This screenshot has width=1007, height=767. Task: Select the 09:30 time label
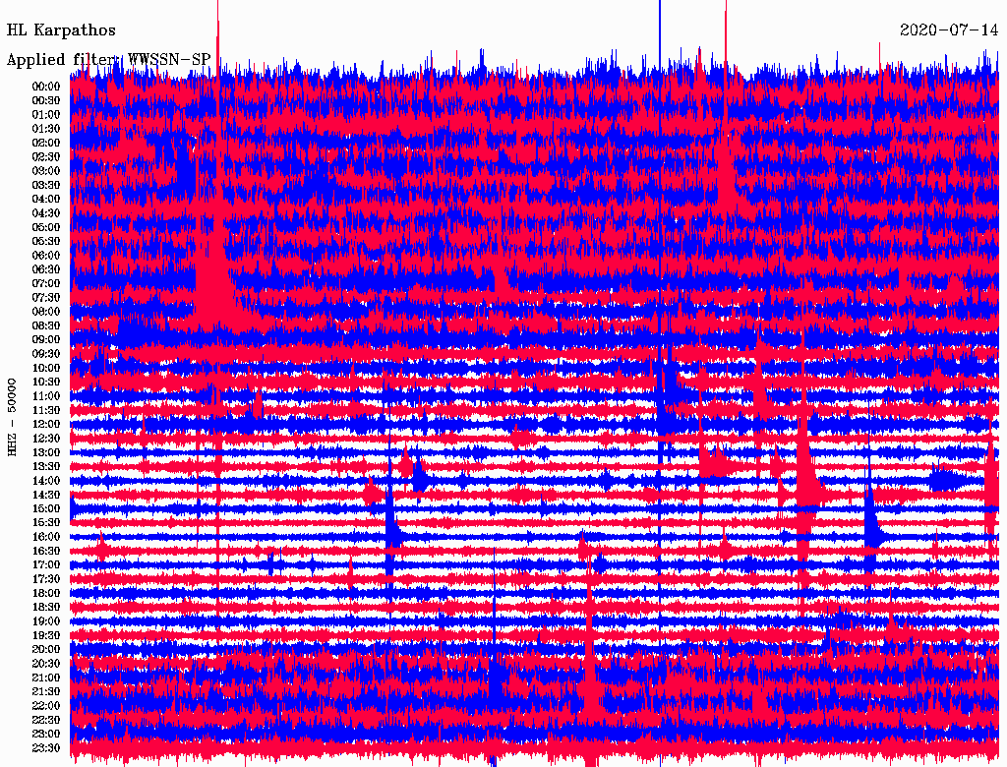coord(46,354)
